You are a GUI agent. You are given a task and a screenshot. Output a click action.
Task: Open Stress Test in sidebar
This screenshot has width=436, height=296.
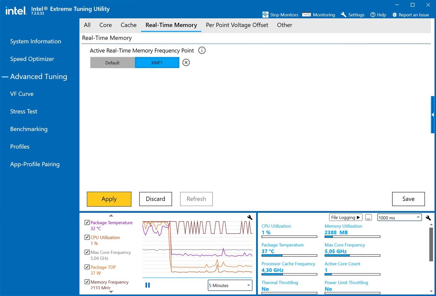tap(24, 111)
